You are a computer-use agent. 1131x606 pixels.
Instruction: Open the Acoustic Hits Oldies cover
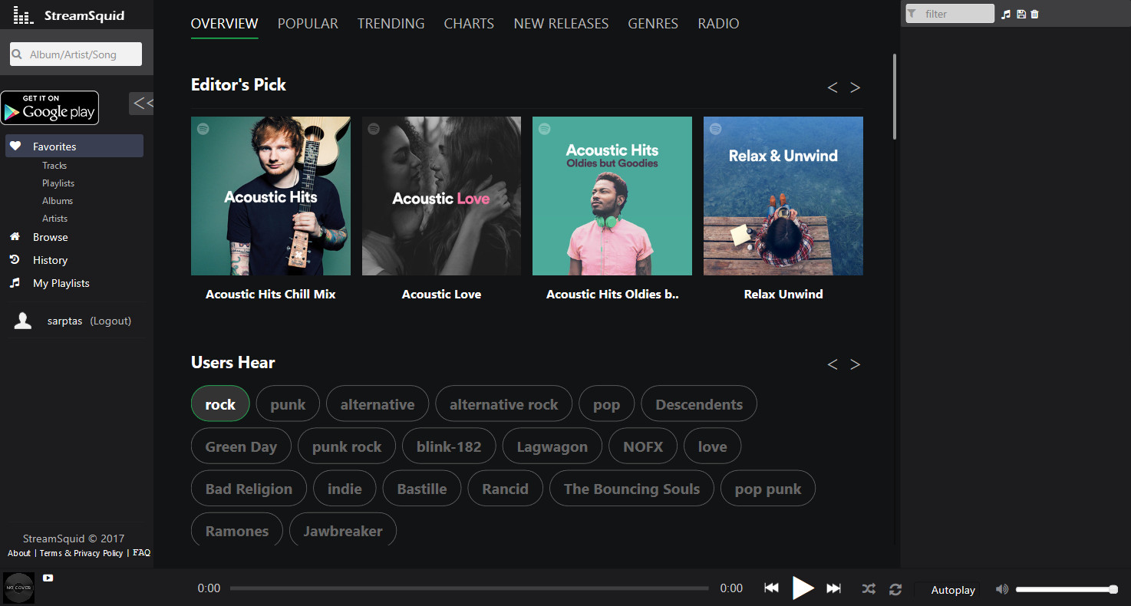612,196
